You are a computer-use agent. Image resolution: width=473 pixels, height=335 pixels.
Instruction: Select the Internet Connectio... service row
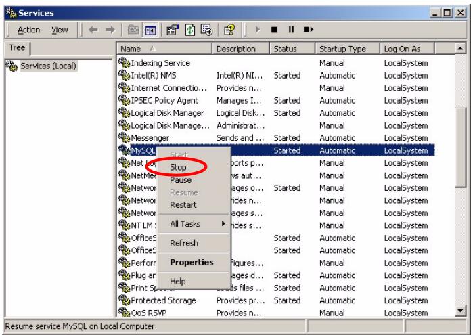click(x=275, y=88)
